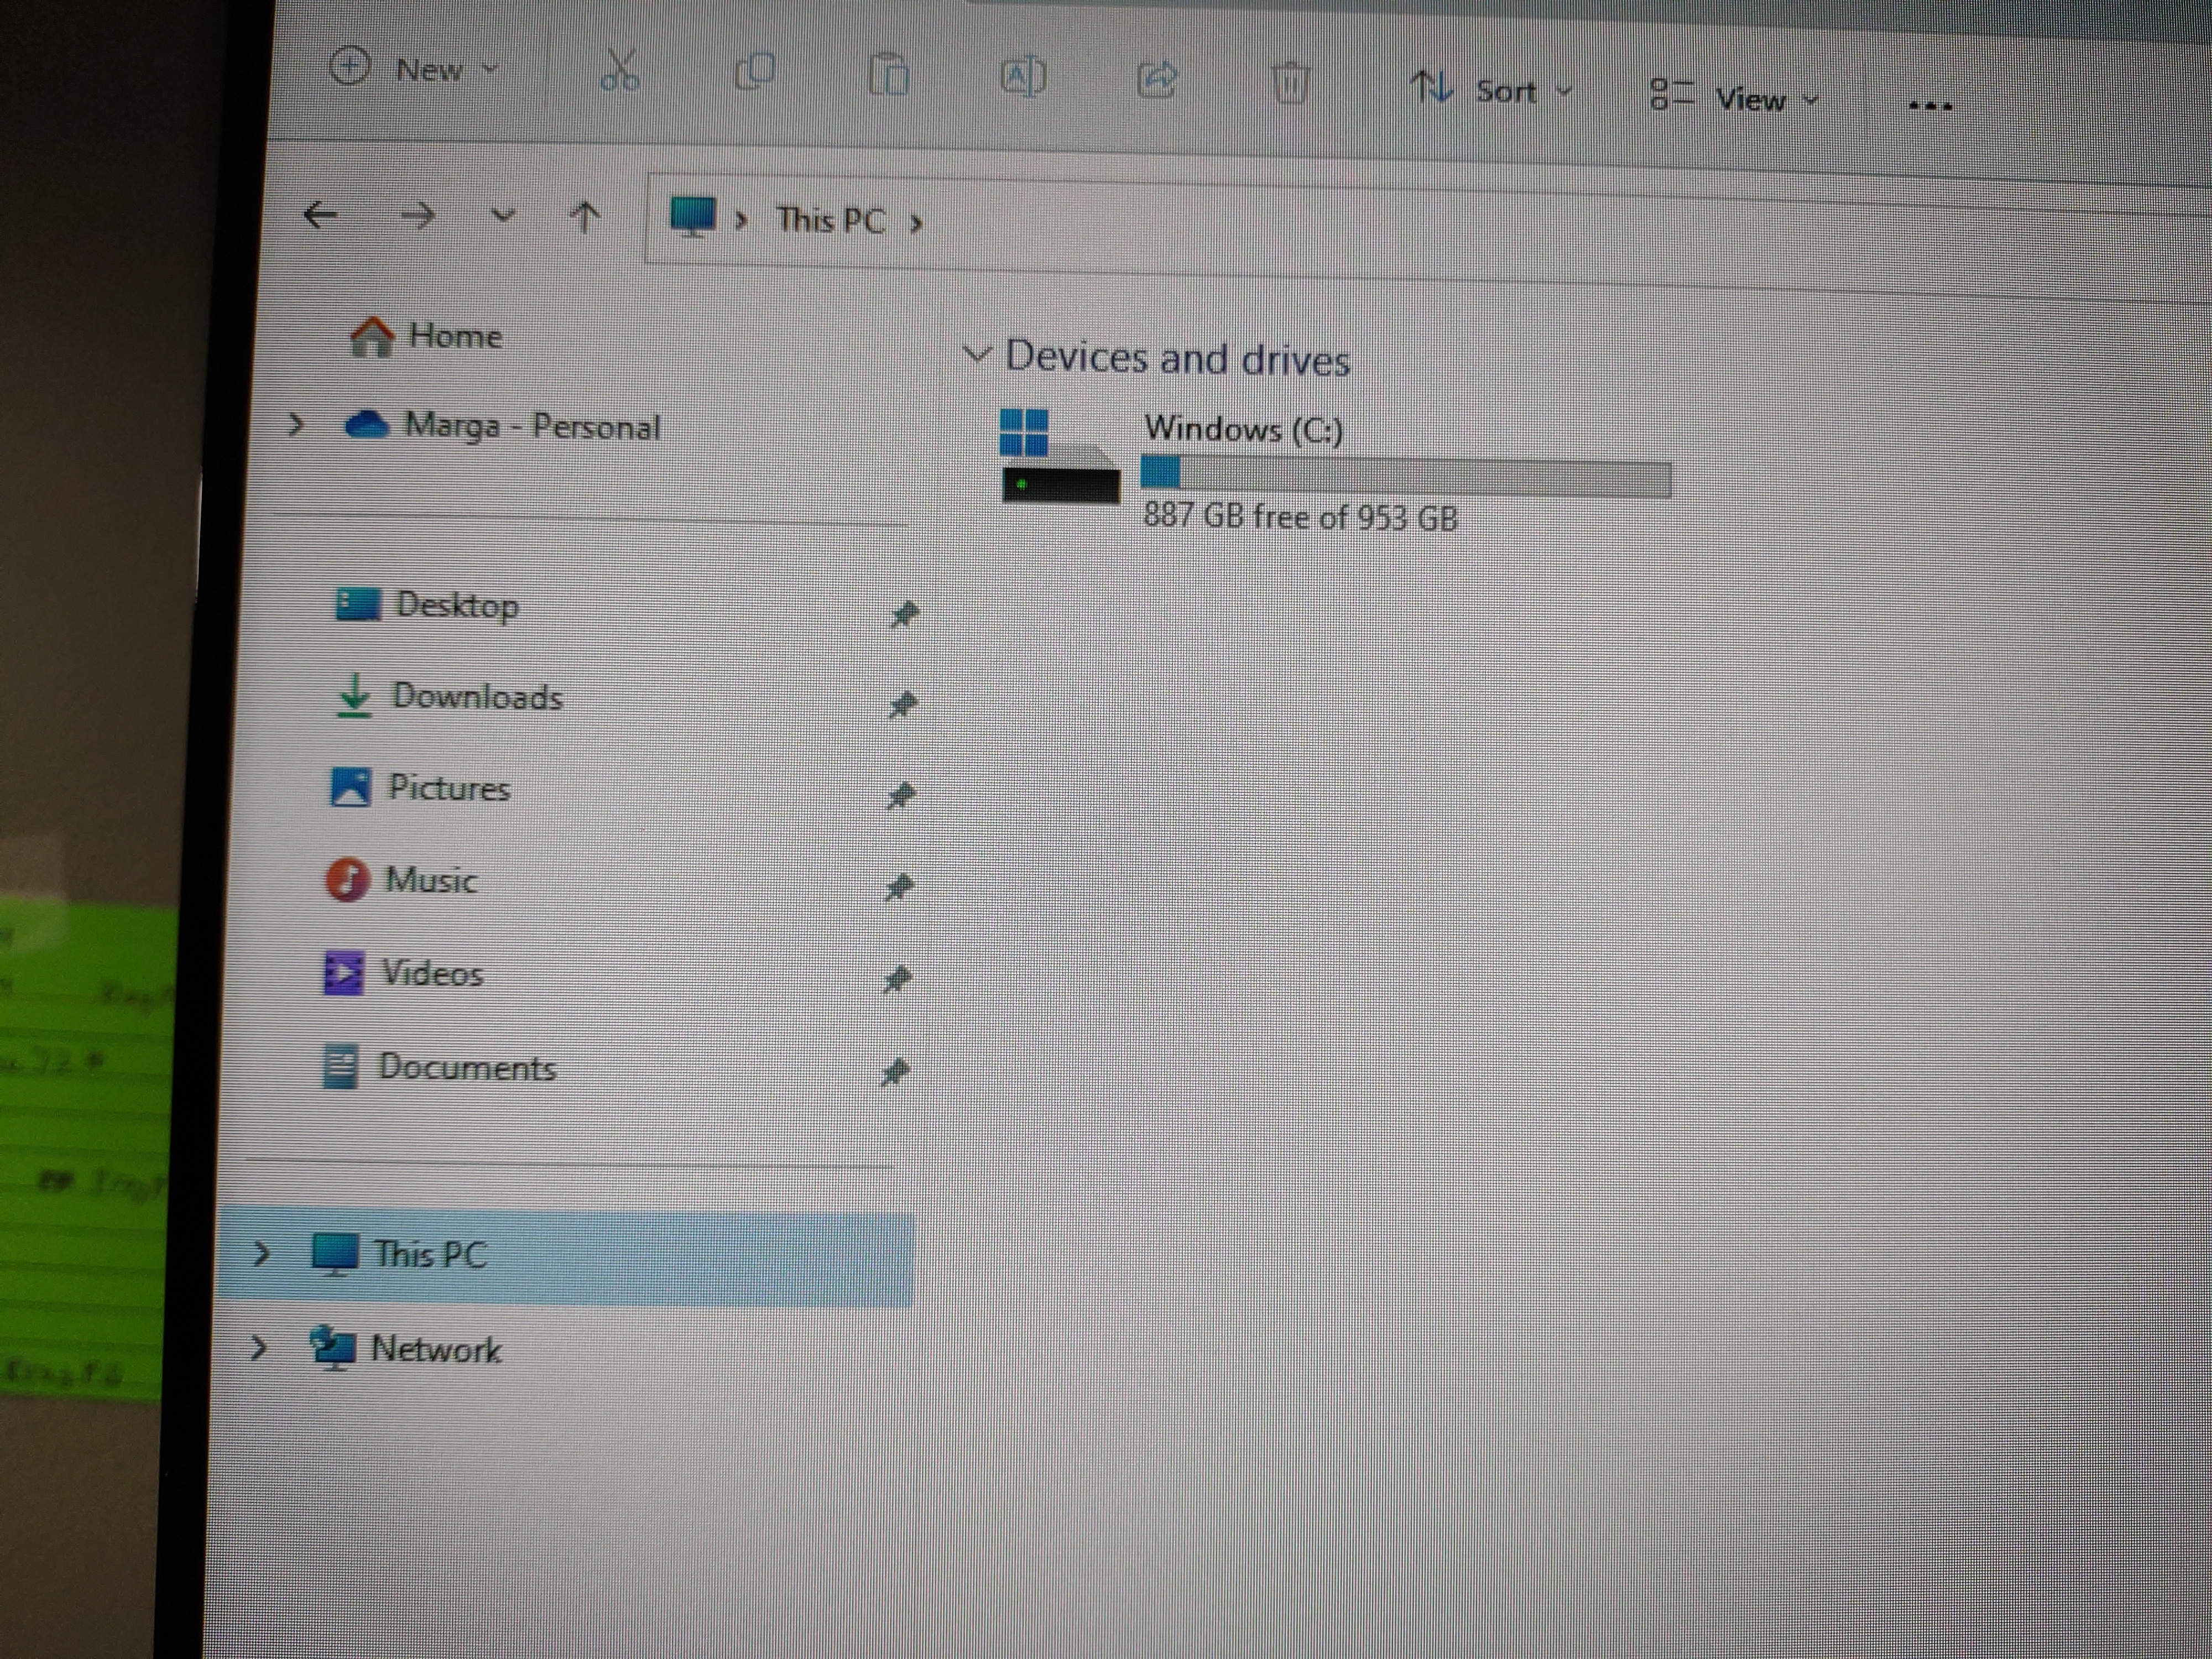Click the Paste clipboard icon
The height and width of the screenshot is (1659, 2212).
[x=888, y=75]
